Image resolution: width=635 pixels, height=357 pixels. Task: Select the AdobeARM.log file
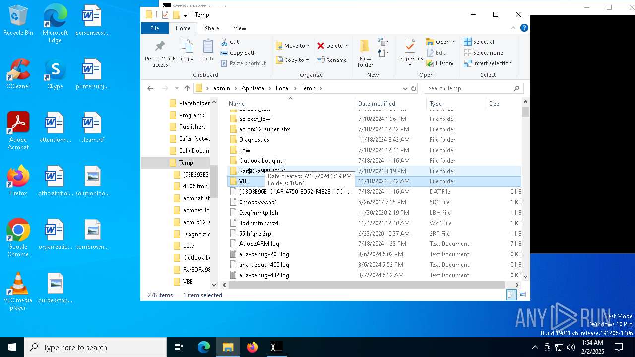click(259, 244)
